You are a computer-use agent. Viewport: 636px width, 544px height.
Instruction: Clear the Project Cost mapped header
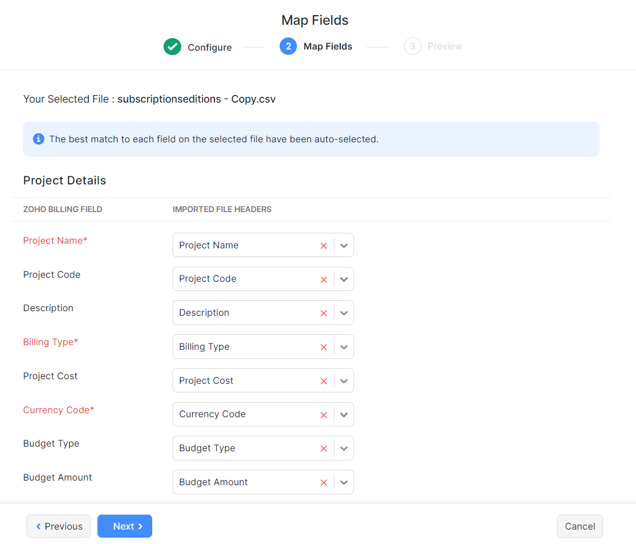[323, 381]
